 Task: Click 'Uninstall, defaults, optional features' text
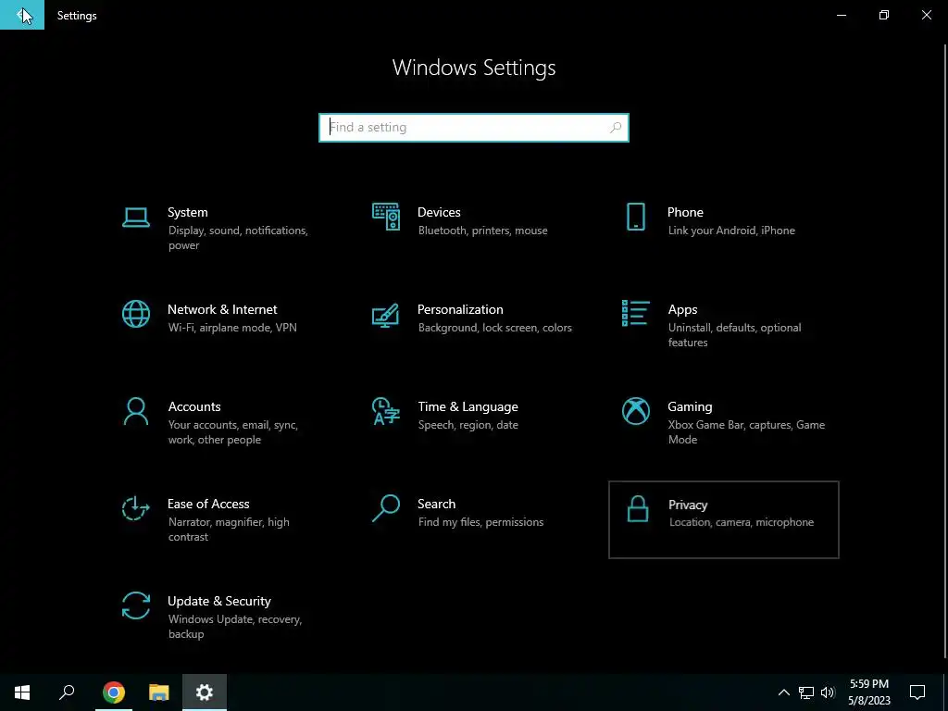point(734,335)
